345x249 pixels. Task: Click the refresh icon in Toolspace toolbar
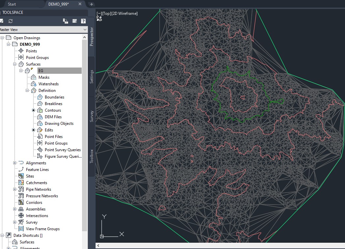point(11,21)
